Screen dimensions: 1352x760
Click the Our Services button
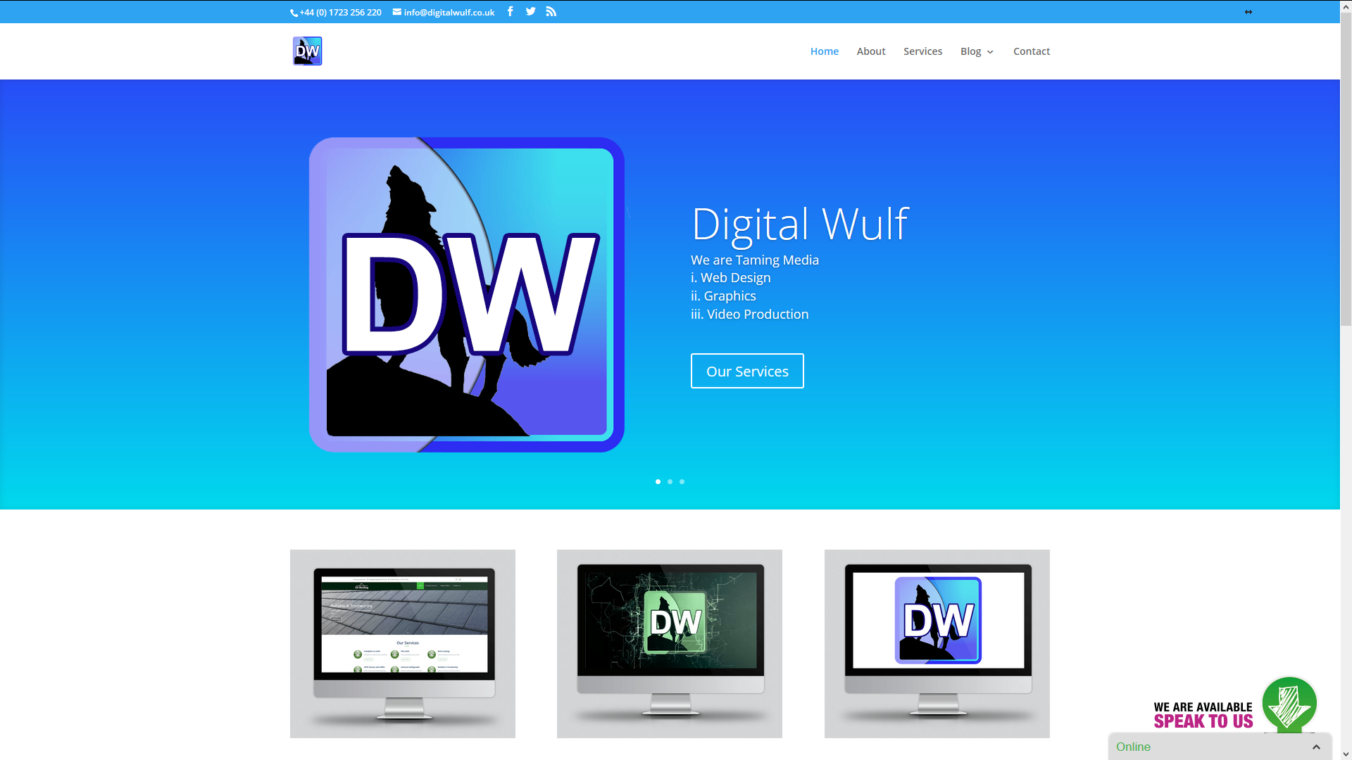tap(746, 371)
